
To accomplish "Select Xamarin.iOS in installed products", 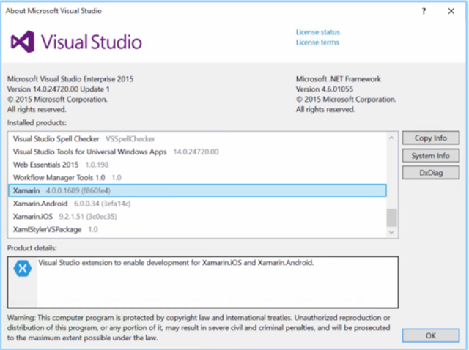I will pos(197,216).
